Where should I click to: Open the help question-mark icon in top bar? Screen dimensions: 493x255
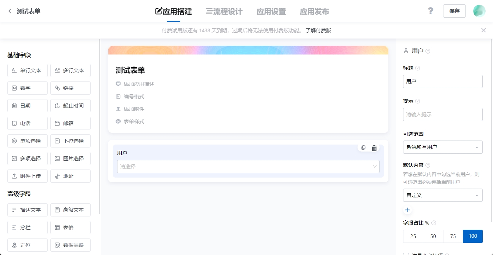(430, 11)
